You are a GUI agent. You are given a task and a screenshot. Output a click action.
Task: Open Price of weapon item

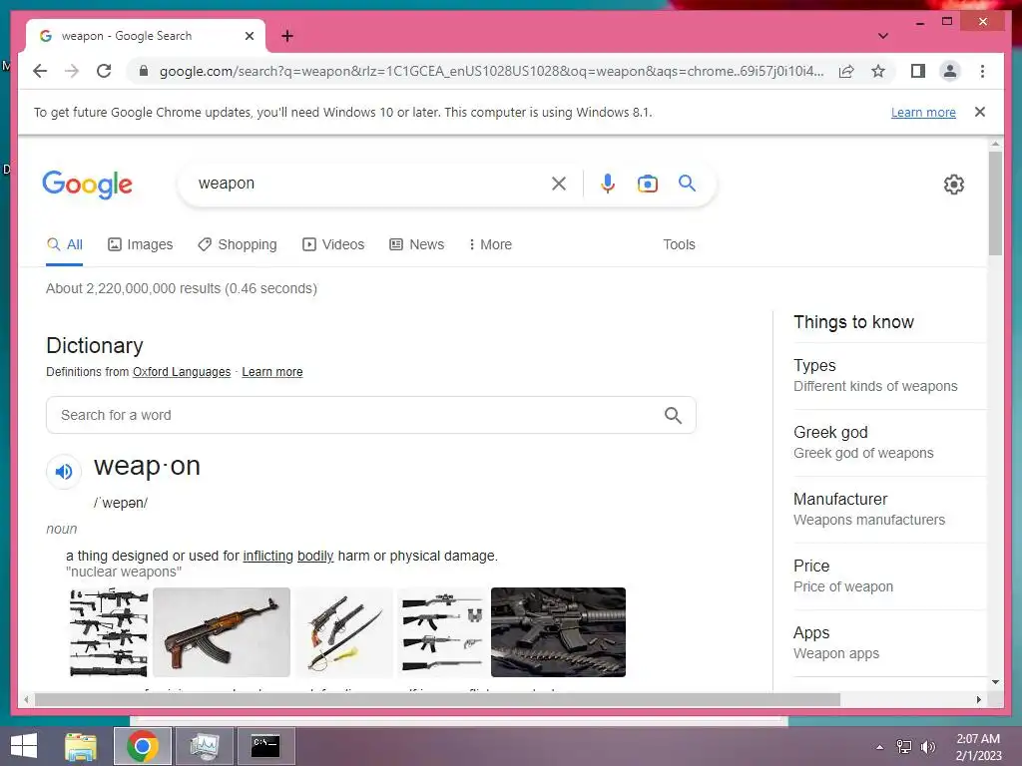coord(889,576)
